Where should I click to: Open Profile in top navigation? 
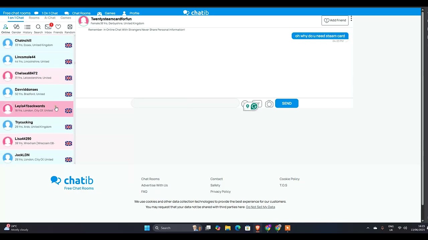click(x=131, y=13)
